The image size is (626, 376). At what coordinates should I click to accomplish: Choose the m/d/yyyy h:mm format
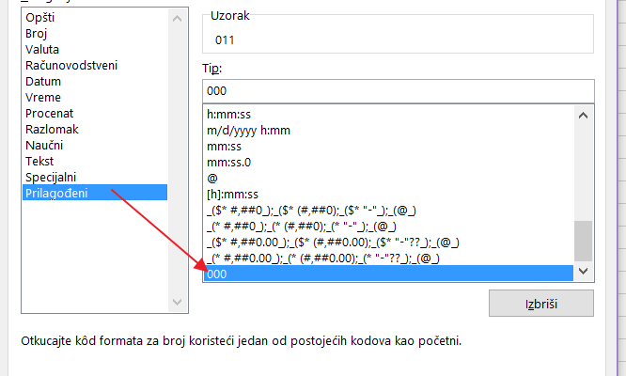388,131
